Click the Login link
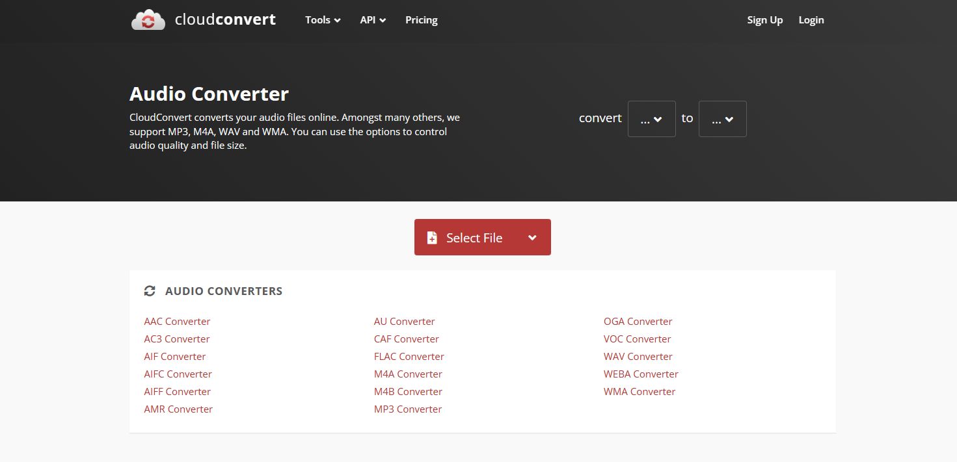957x462 pixels. [x=811, y=20]
